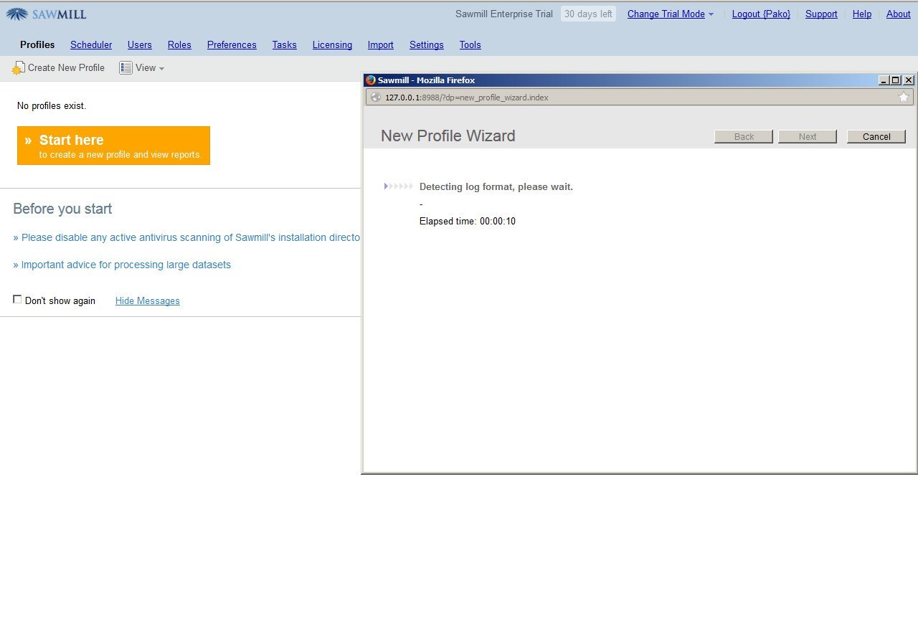Open the Profiles tab

point(37,44)
